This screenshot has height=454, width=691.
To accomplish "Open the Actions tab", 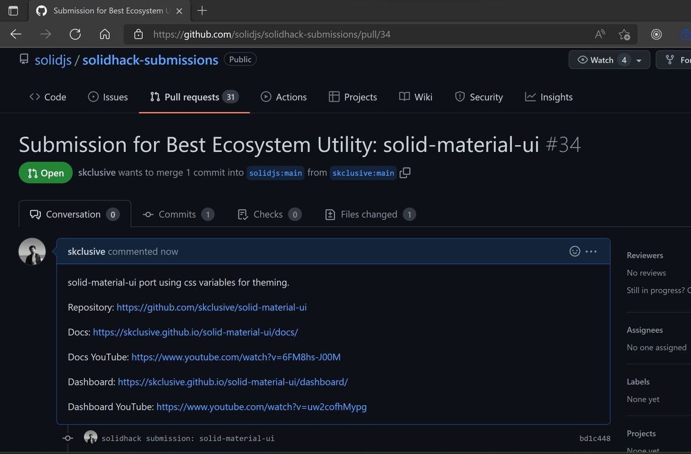I will pos(283,97).
